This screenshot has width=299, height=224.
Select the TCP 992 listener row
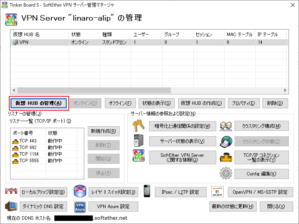click(x=47, y=148)
